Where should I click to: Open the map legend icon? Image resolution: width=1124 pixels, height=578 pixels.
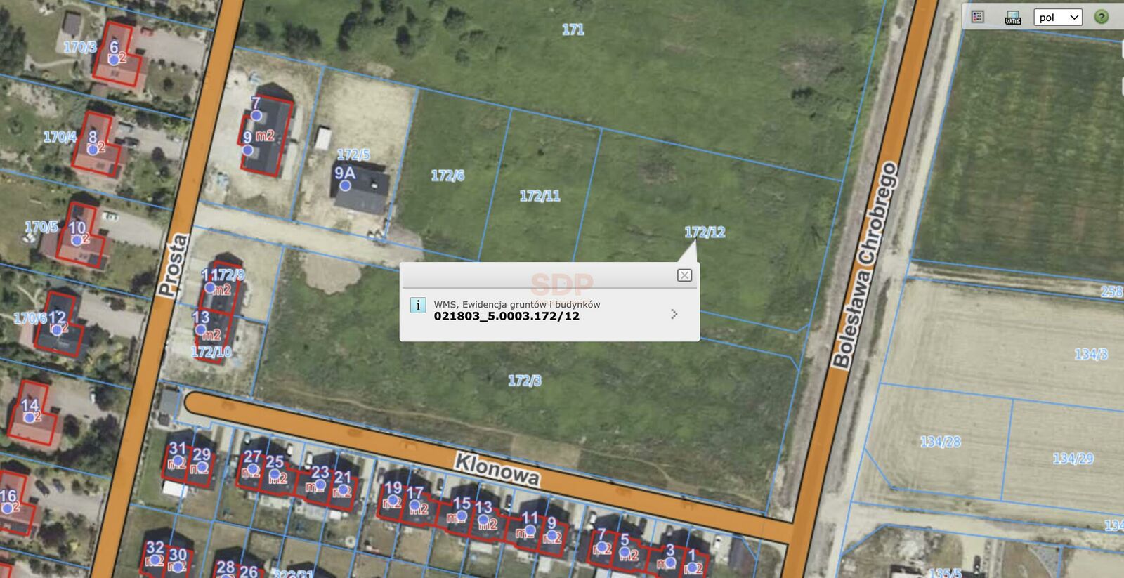point(977,17)
